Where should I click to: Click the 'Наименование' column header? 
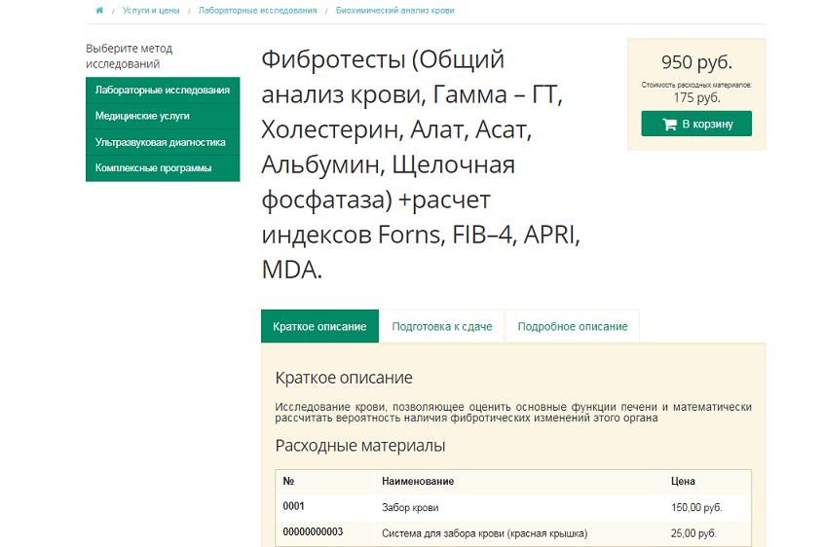[418, 482]
